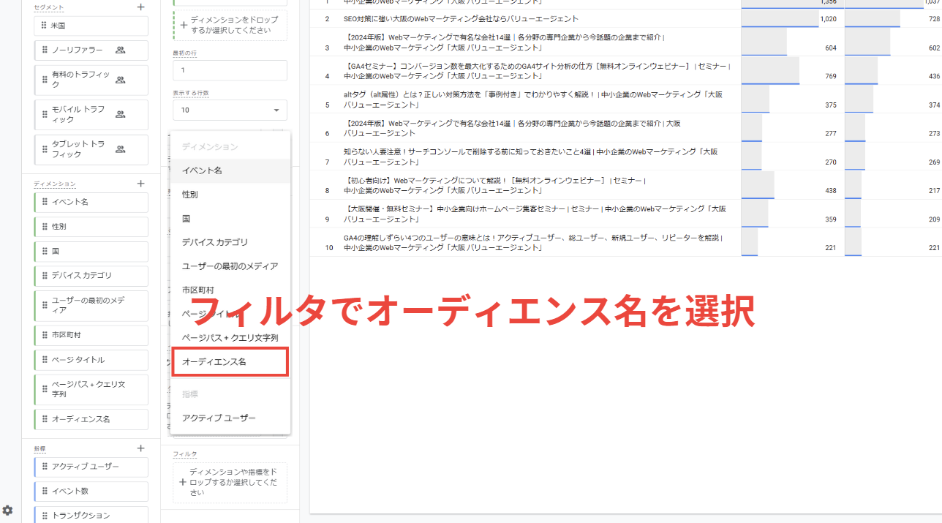The image size is (942, 523).
Task: Choose アクティブ ユーザー in the dropdown menu
Action: [x=230, y=418]
